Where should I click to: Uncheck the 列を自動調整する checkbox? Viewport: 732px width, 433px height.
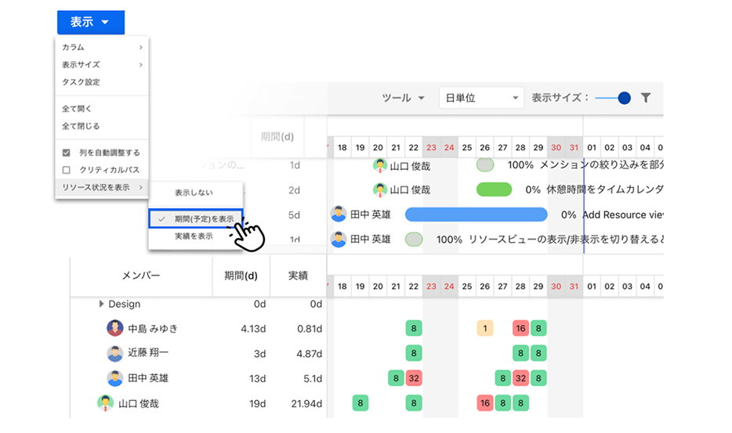(67, 153)
